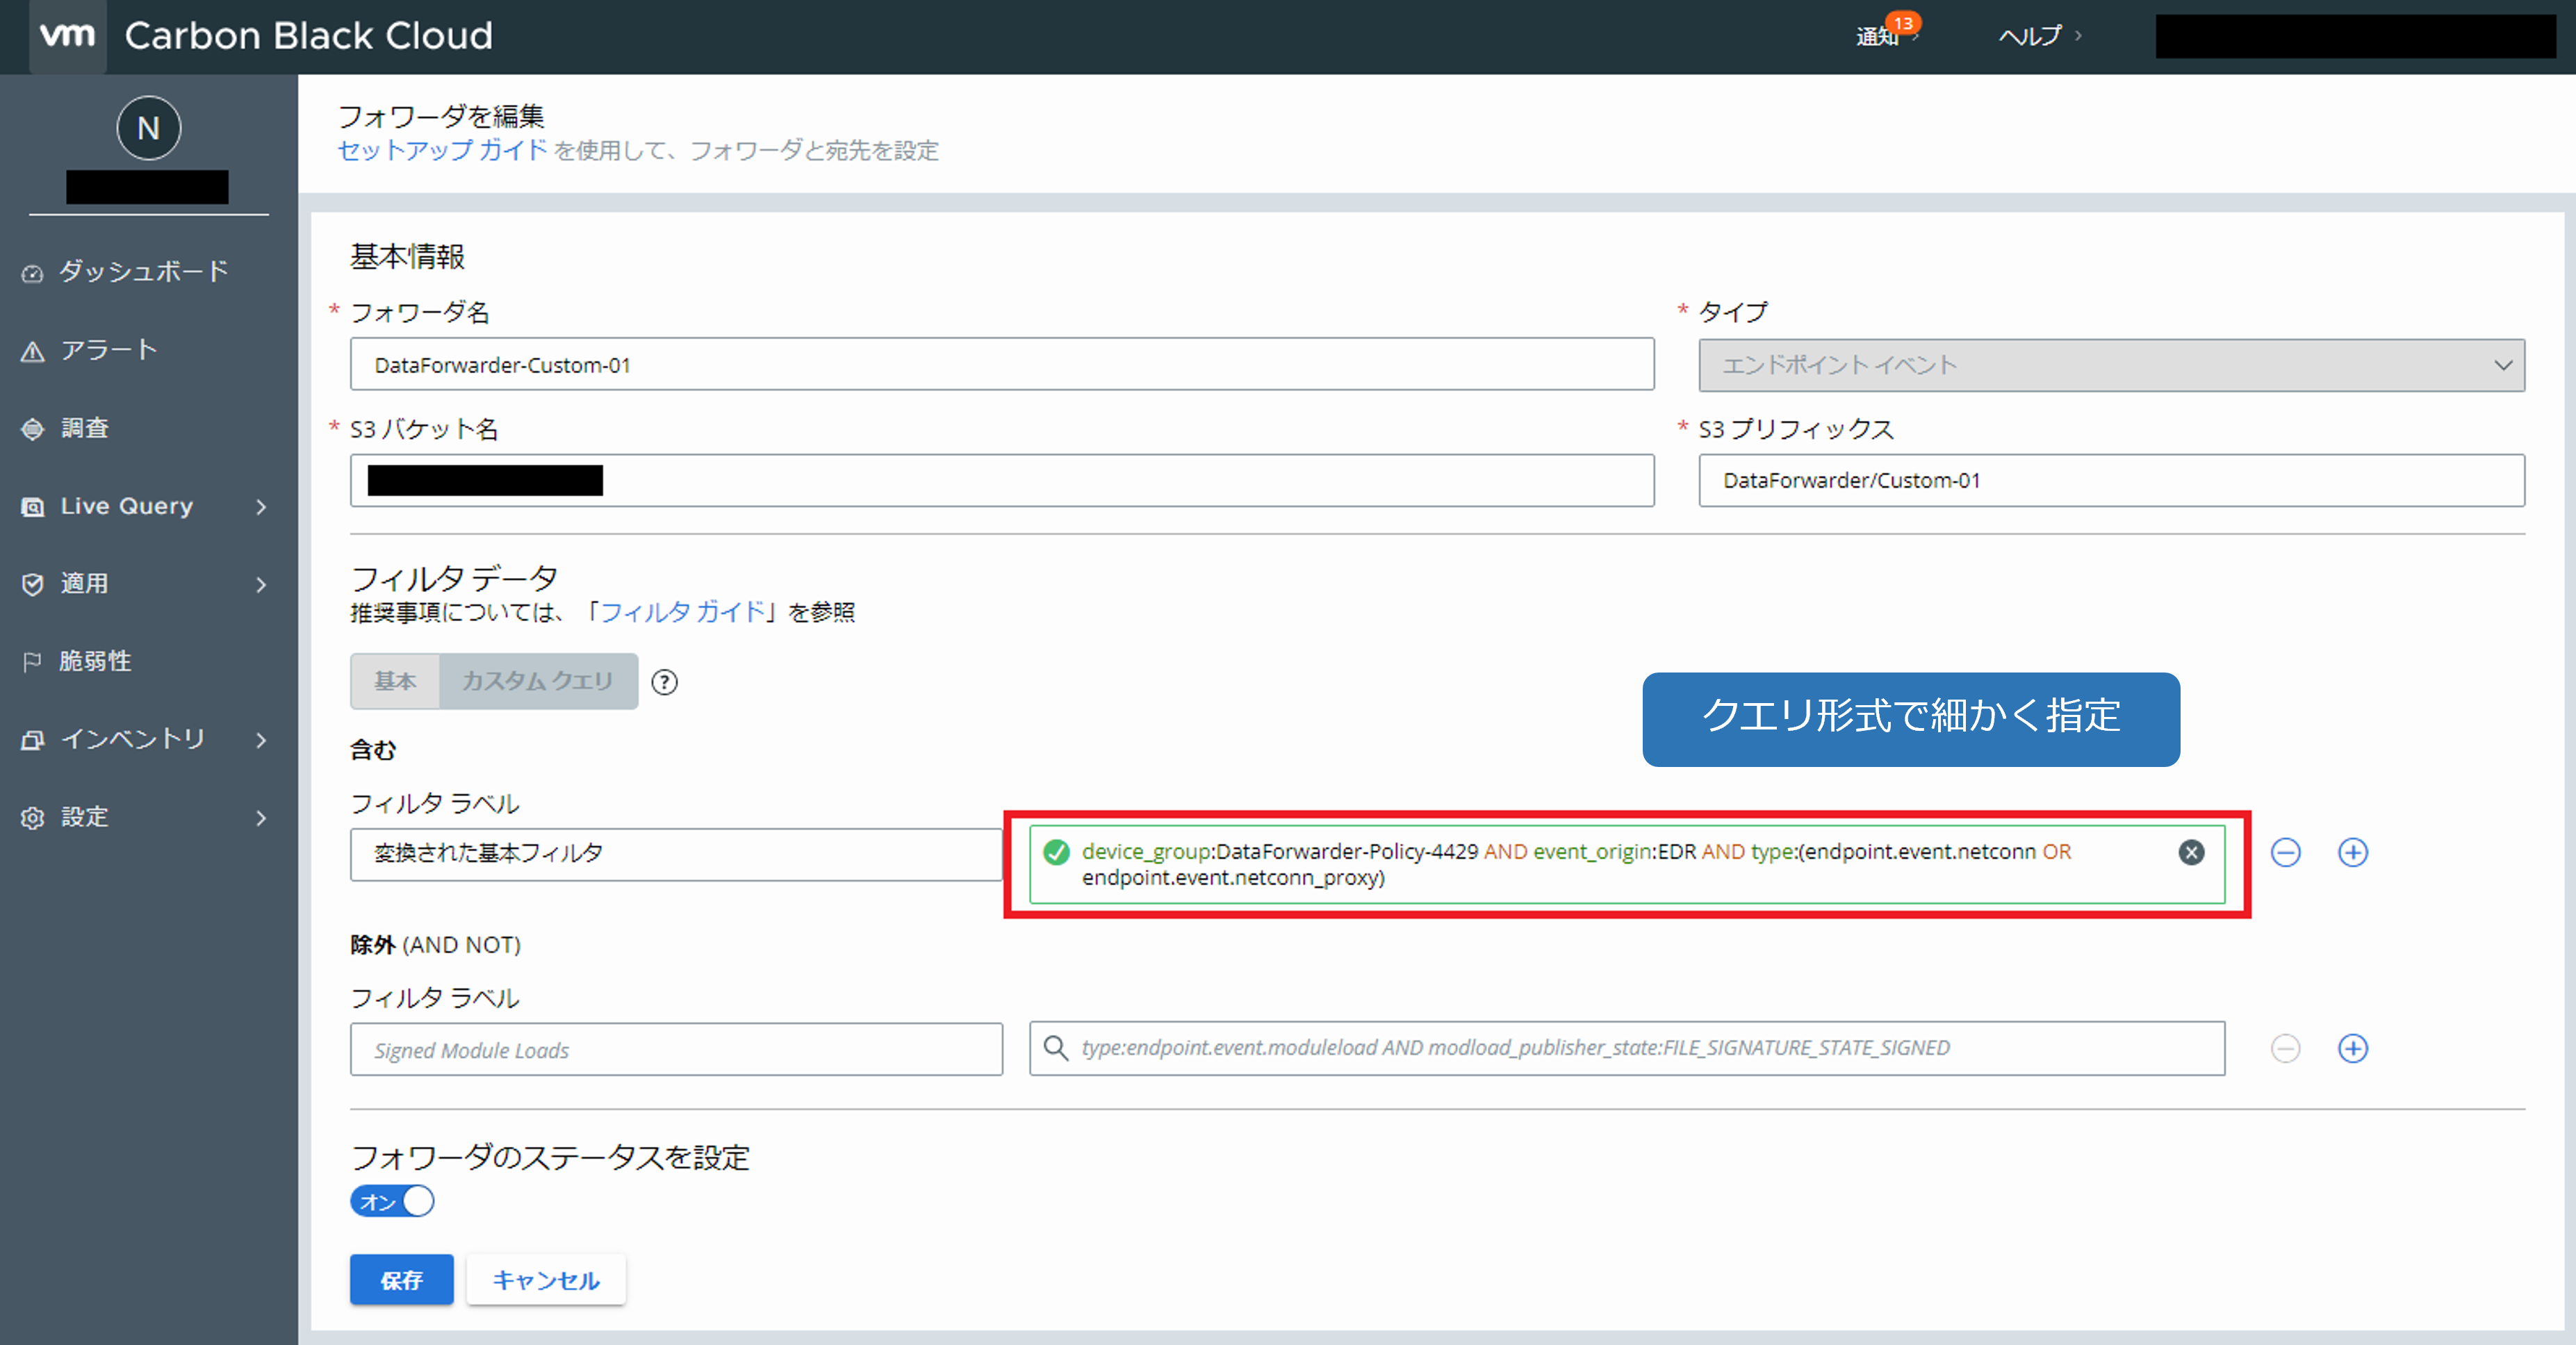The height and width of the screenshot is (1345, 2576).
Task: Open the ヘルプ menu
Action: (x=2039, y=36)
